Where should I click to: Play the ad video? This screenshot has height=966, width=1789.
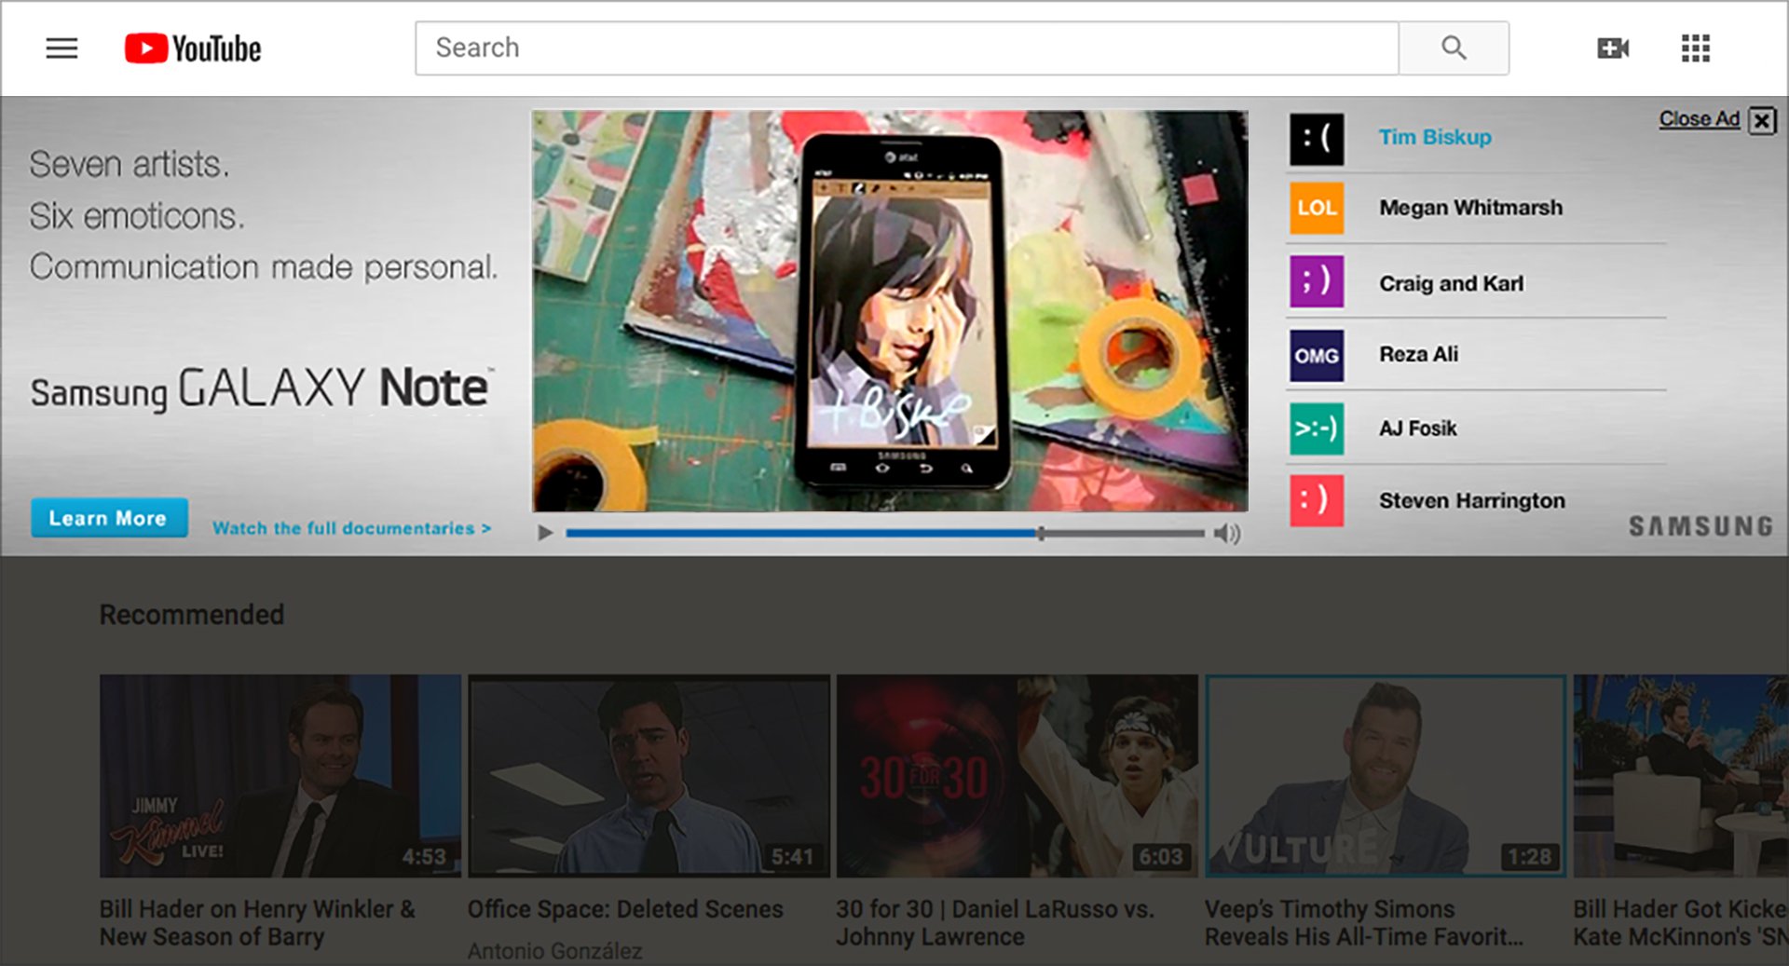coord(545,533)
